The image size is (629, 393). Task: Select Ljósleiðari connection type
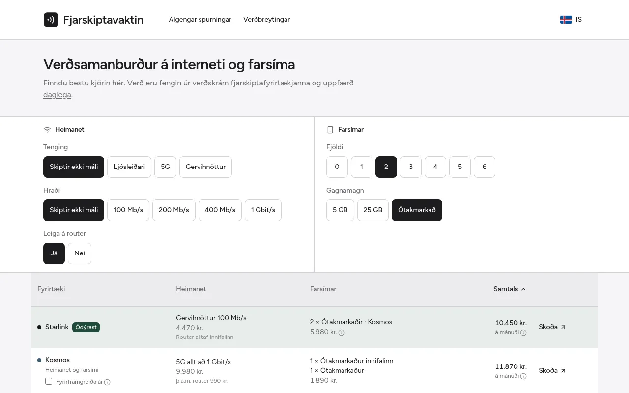pos(129,167)
